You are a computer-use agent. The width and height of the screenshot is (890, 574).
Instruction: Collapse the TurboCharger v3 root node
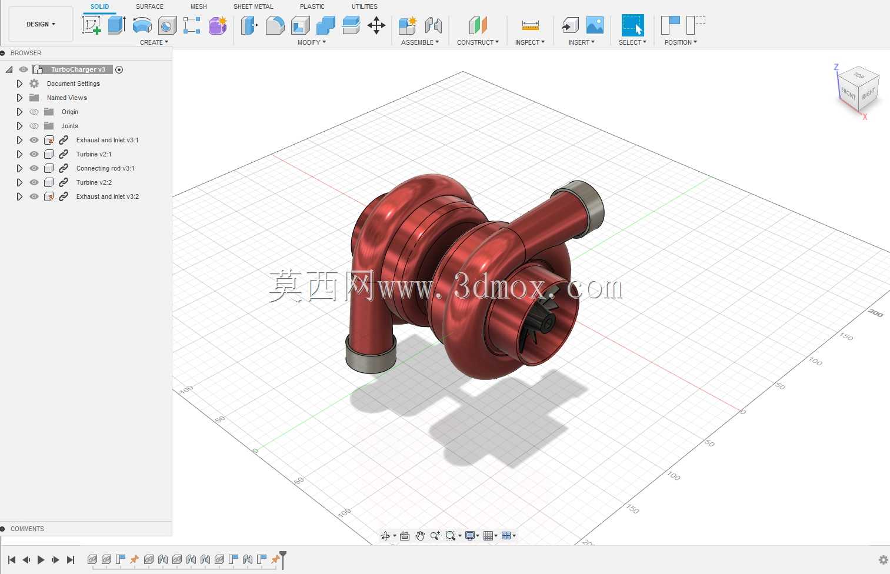pos(9,69)
